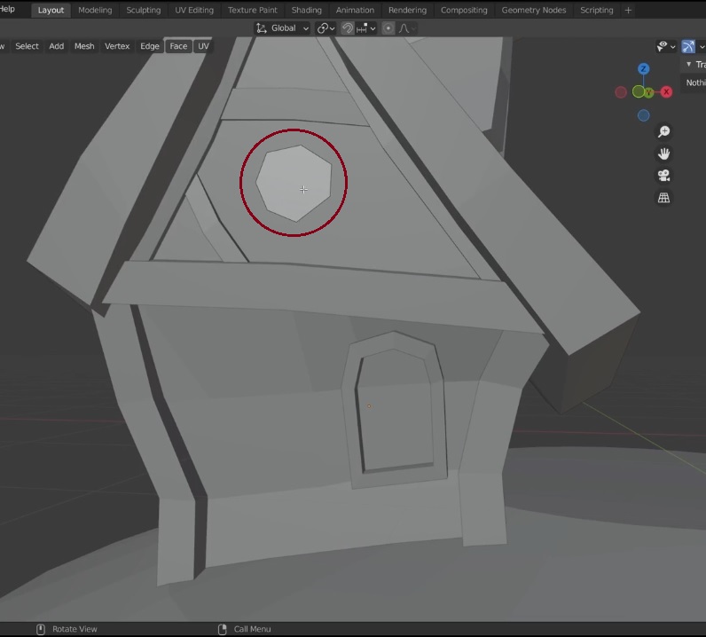
Task: Toggle proportional editing circle button
Action: [x=388, y=28]
